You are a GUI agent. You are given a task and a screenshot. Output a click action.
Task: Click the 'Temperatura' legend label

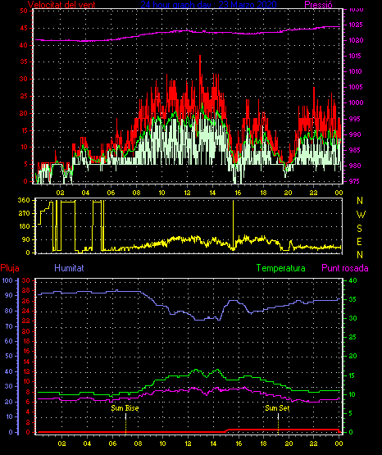click(x=280, y=268)
